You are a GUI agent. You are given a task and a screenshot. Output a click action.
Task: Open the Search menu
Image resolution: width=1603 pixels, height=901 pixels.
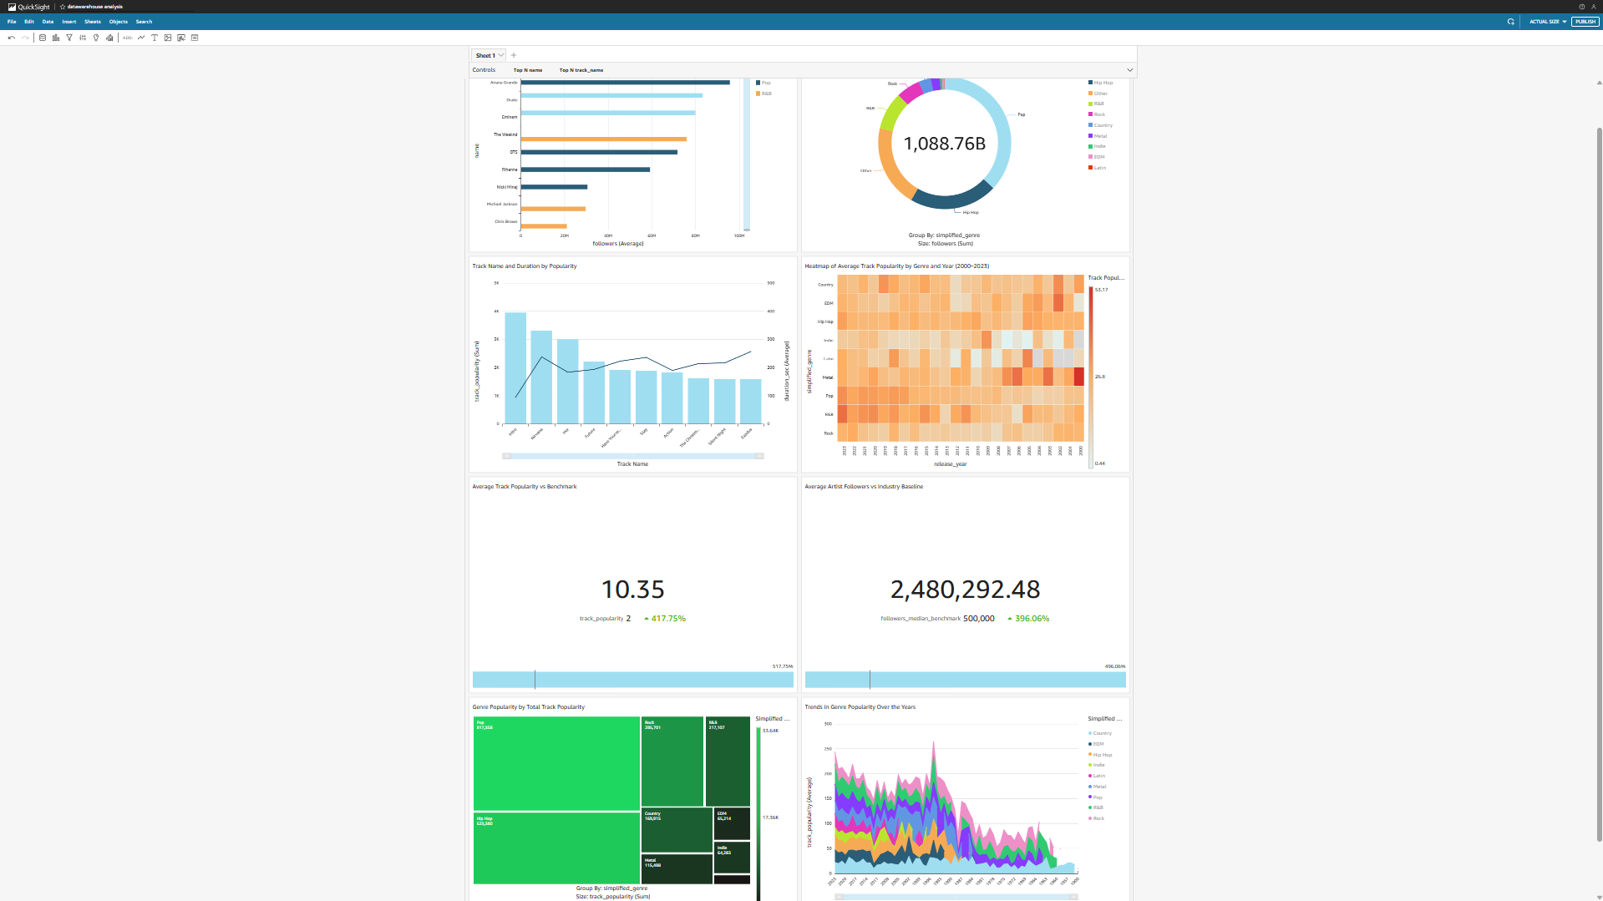coord(144,22)
